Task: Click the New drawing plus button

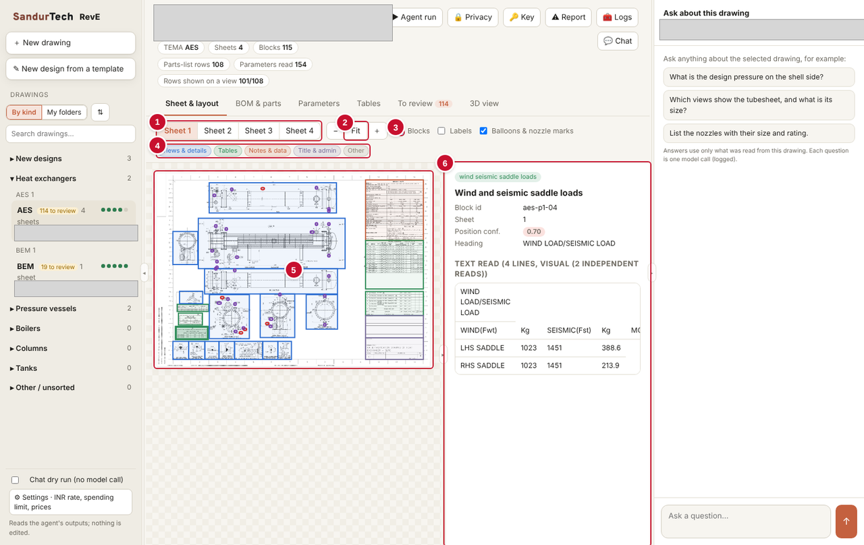Action: 71,42
